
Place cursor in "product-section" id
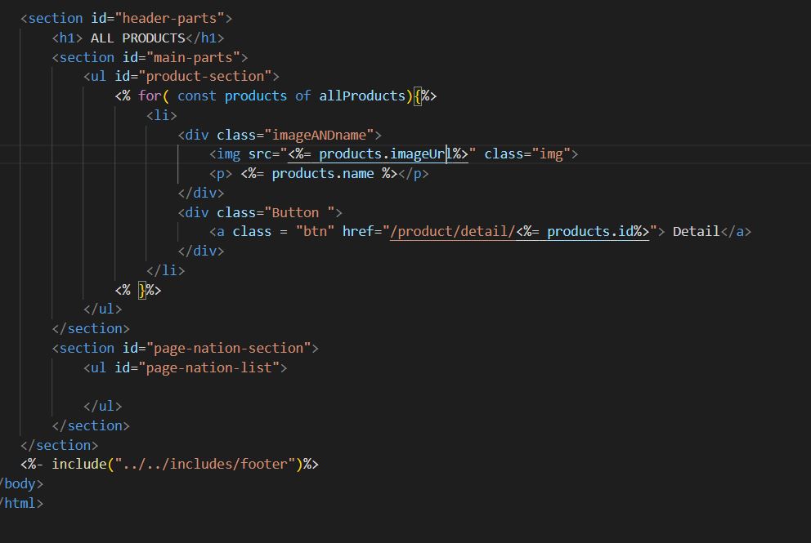pos(205,77)
